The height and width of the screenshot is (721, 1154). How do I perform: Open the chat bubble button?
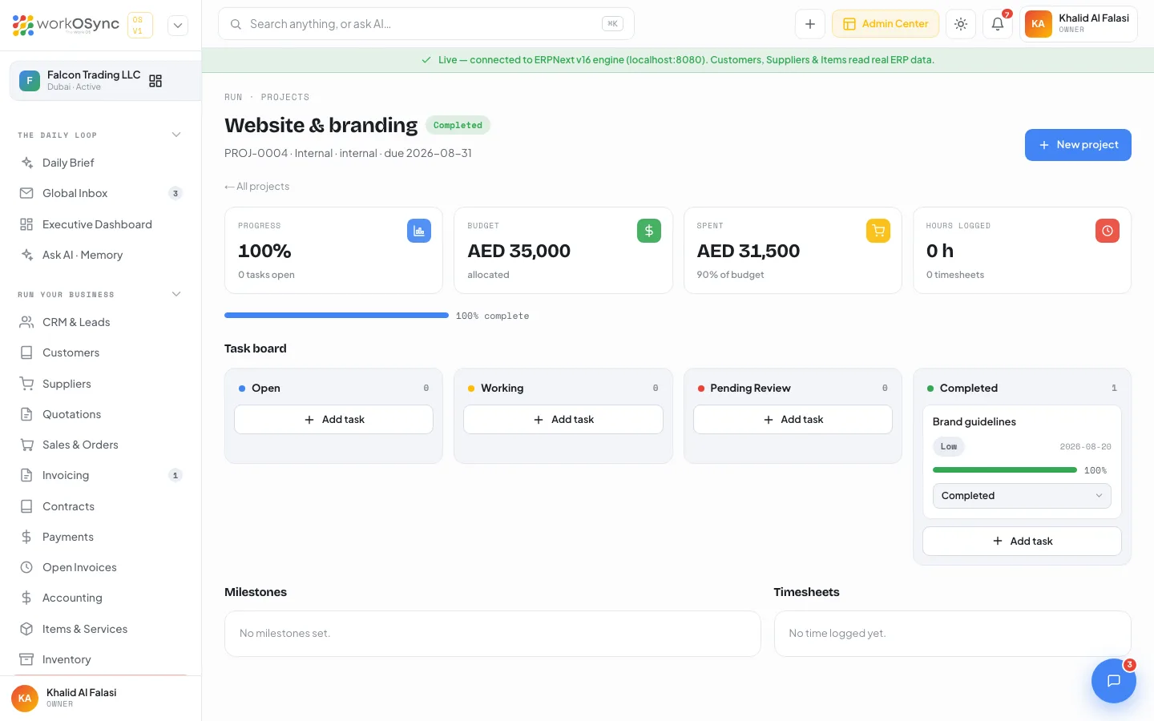[1113, 681]
